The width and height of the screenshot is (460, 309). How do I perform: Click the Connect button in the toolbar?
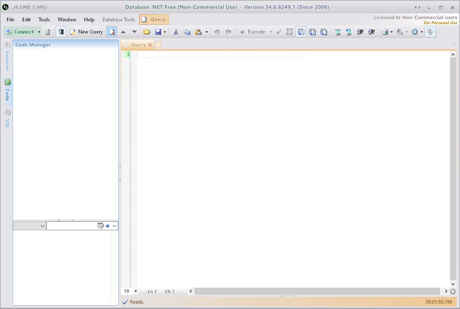(x=20, y=32)
